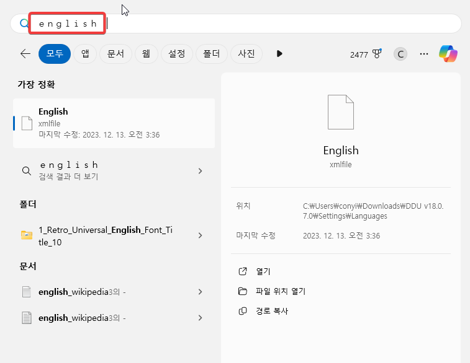Click 경로 복사 to copy the path
This screenshot has height=363, width=470.
point(272,311)
